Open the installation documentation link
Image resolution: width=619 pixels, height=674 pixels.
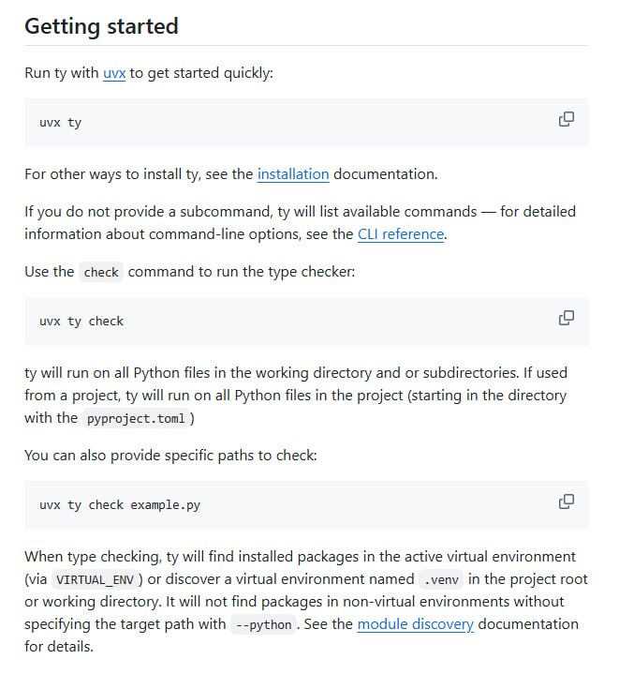tap(293, 174)
